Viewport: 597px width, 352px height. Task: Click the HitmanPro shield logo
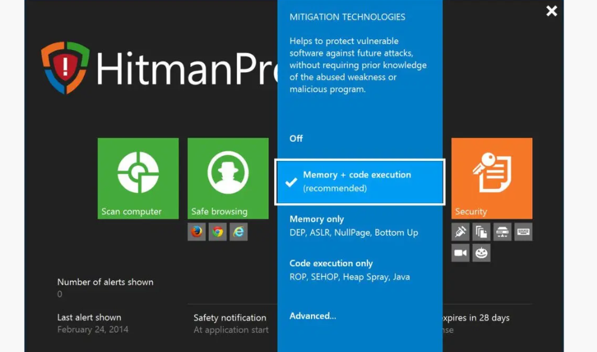pyautogui.click(x=65, y=67)
